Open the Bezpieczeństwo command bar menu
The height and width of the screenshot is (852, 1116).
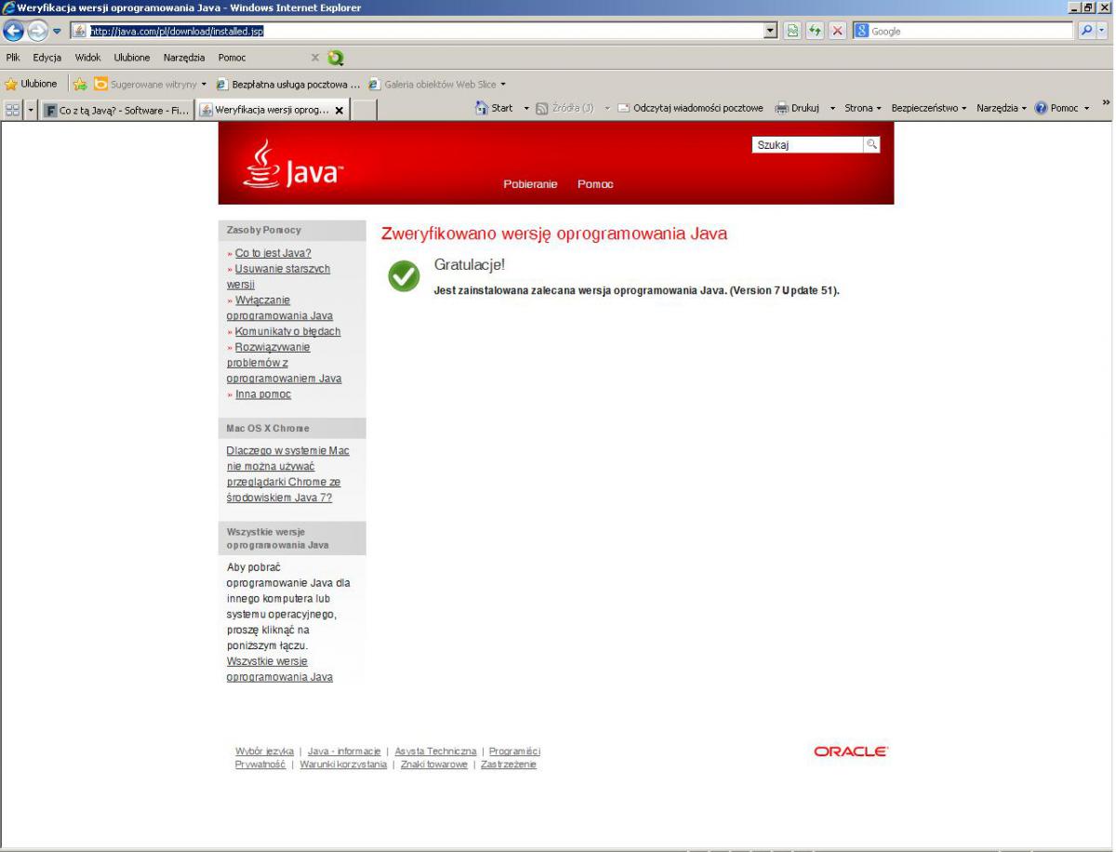[x=929, y=108]
